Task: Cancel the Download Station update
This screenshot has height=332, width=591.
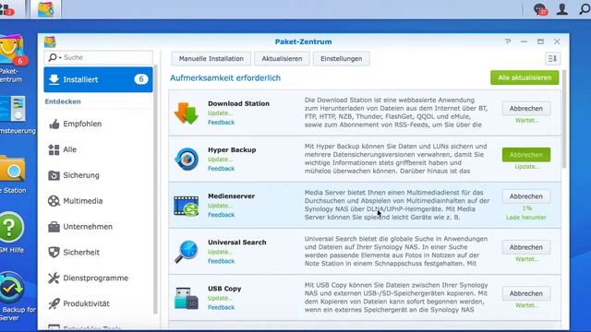Action: click(x=525, y=109)
